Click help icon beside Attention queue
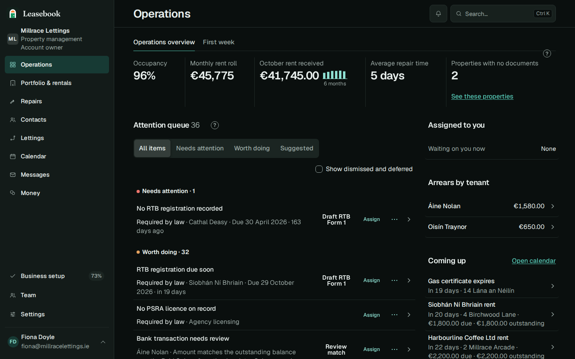The height and width of the screenshot is (359, 575). tap(215, 125)
